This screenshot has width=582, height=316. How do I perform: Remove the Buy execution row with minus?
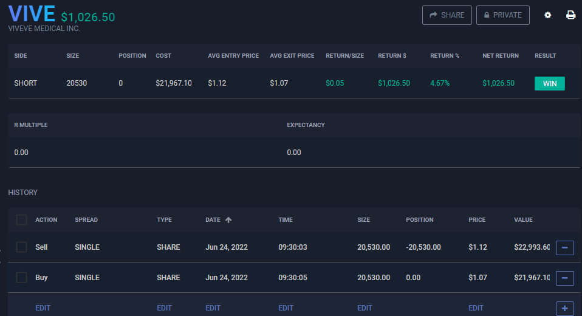pyautogui.click(x=564, y=278)
